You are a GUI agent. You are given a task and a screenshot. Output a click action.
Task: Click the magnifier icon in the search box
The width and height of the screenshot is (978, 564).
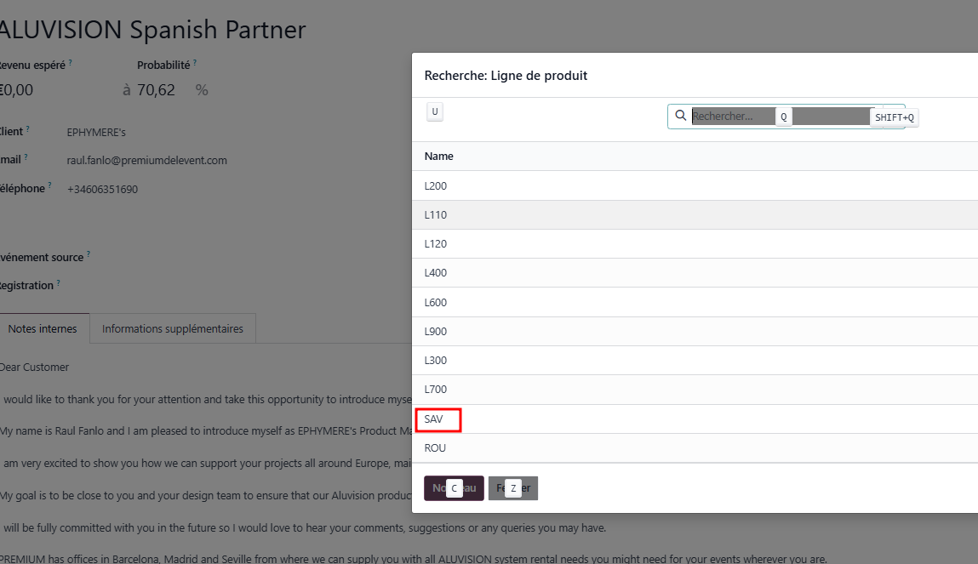point(680,116)
